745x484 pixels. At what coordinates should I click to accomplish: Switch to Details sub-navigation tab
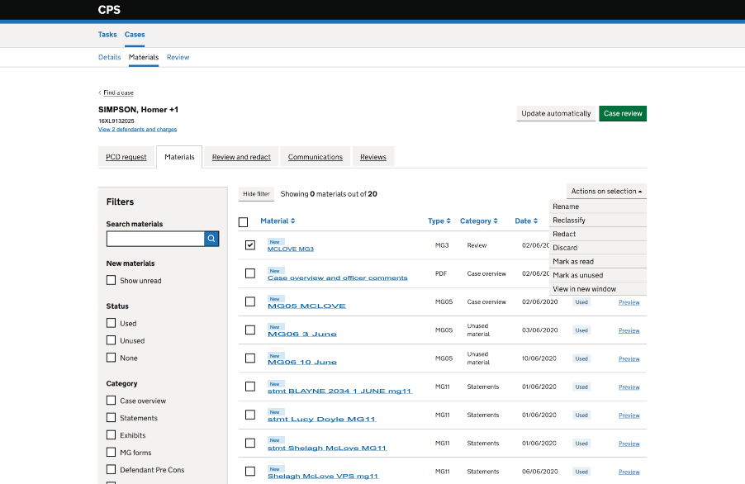coord(109,58)
